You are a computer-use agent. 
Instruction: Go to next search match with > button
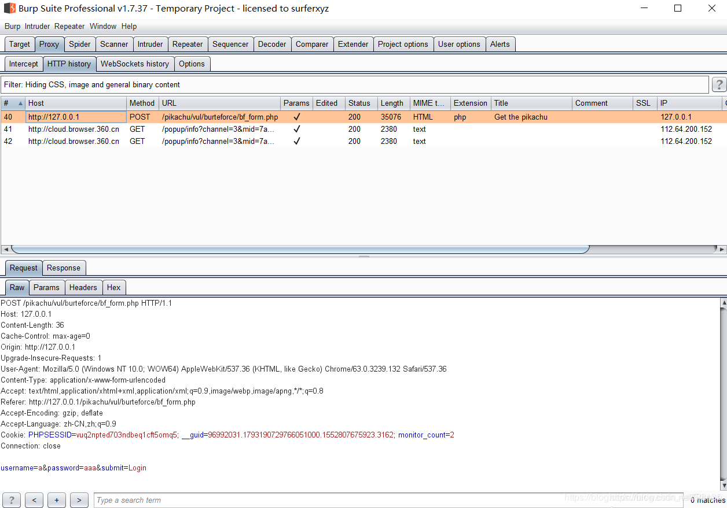[x=79, y=500]
